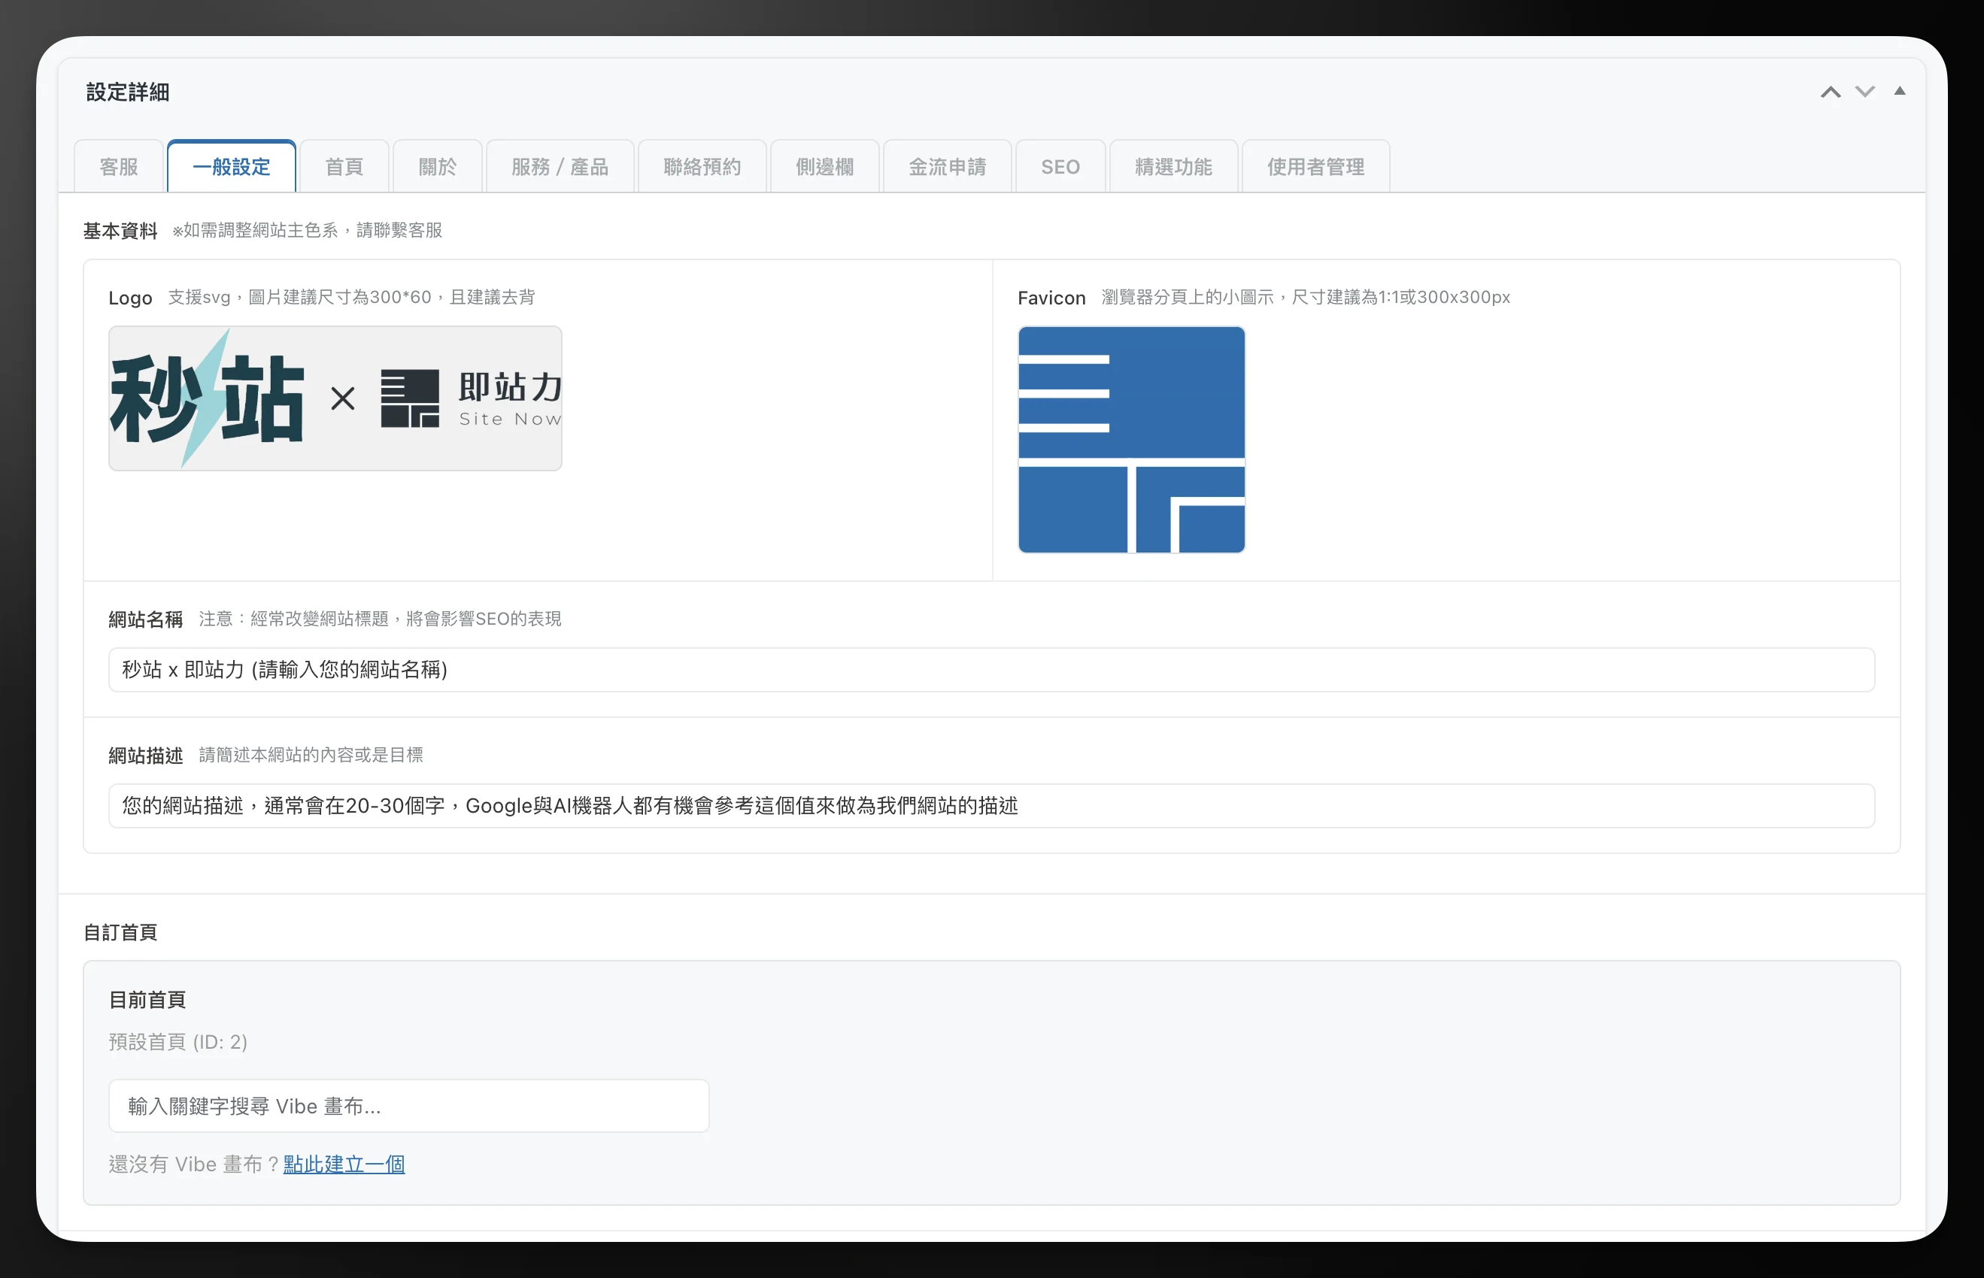Image resolution: width=1984 pixels, height=1278 pixels.
Task: Switch to the 側邊欄 tab
Action: tap(824, 167)
